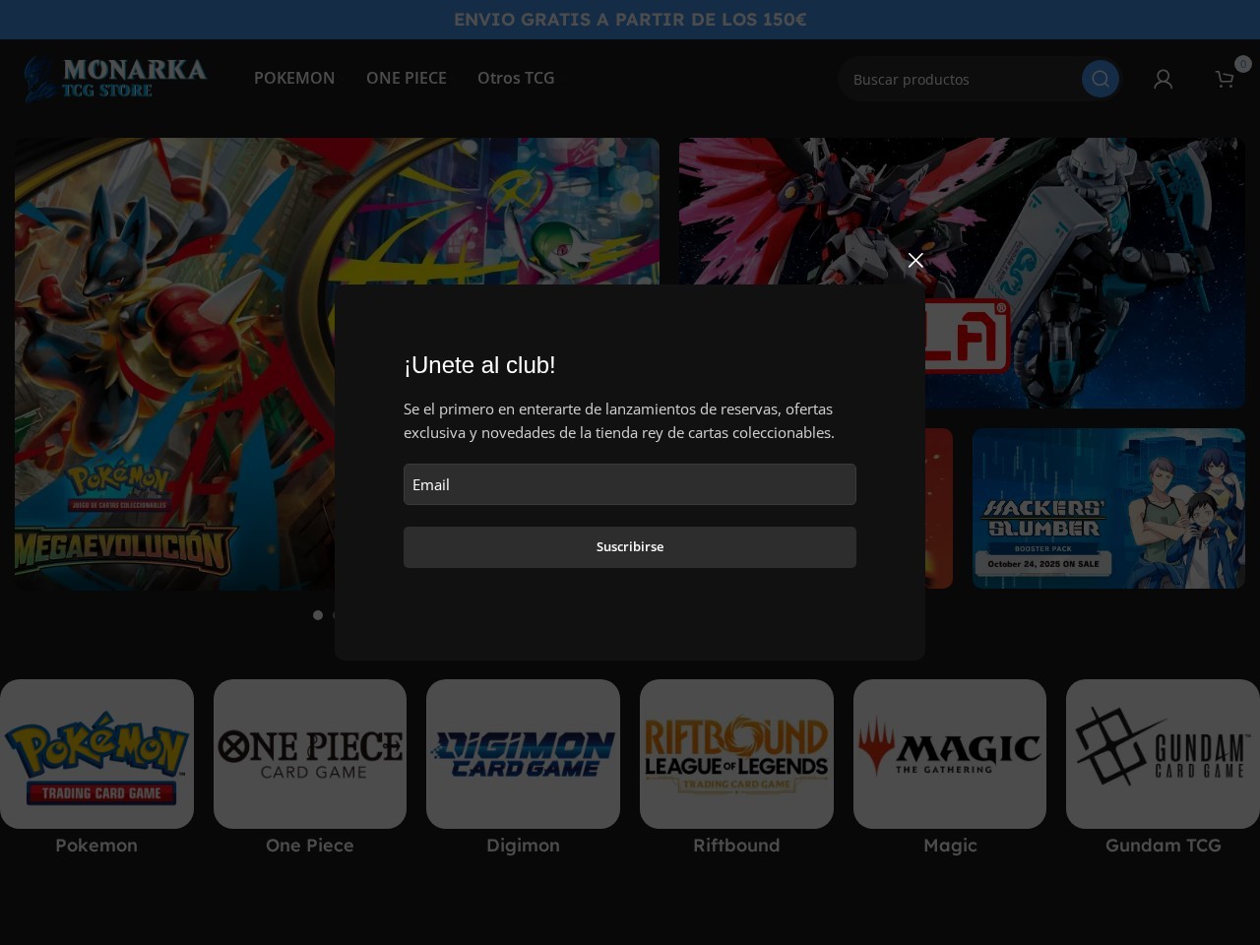This screenshot has width=1260, height=945.
Task: Open the Magic The Gathering category
Action: click(950, 754)
